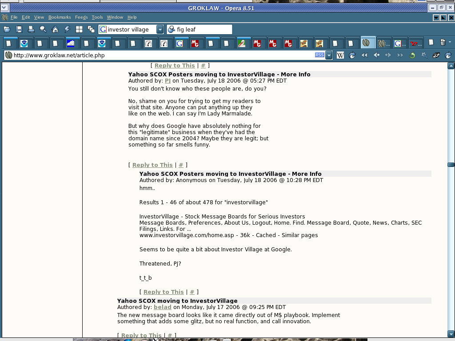The height and width of the screenshot is (341, 455).
Task: Open the Bookmarks menu
Action: pyautogui.click(x=60, y=17)
